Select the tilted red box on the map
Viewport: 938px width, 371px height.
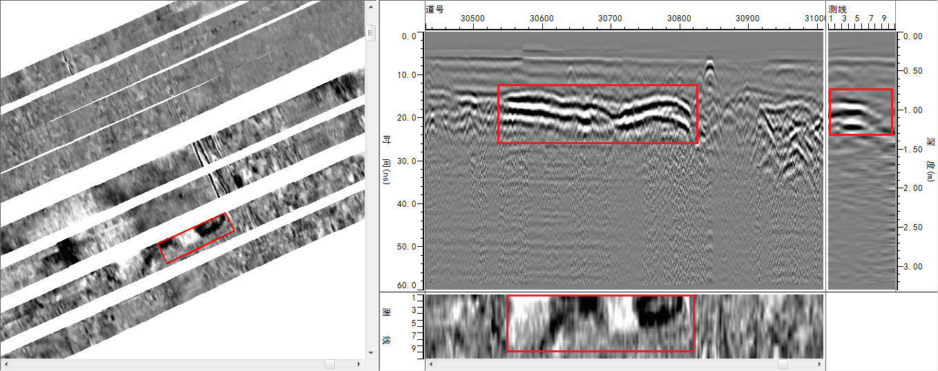click(196, 239)
